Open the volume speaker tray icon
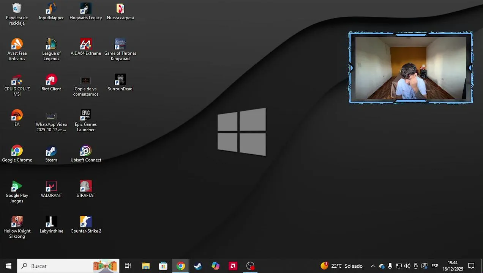 pyautogui.click(x=407, y=266)
